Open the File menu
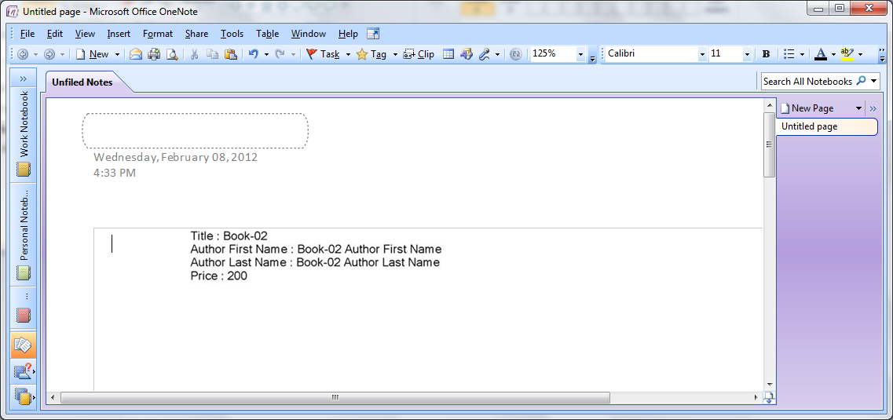Screen dimensions: 893x420 coord(27,34)
